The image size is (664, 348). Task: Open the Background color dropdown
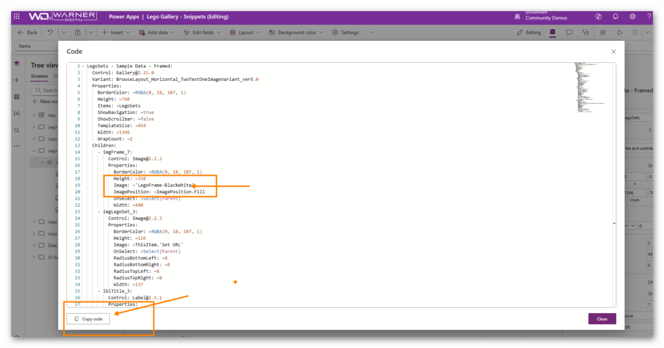click(296, 32)
